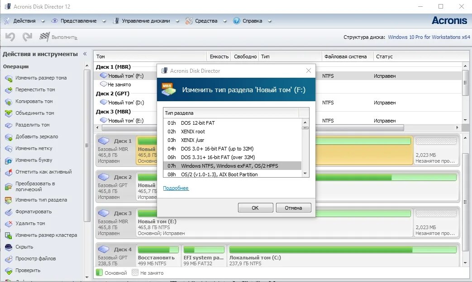Open the Средства menu
472x282 pixels.
tap(206, 21)
